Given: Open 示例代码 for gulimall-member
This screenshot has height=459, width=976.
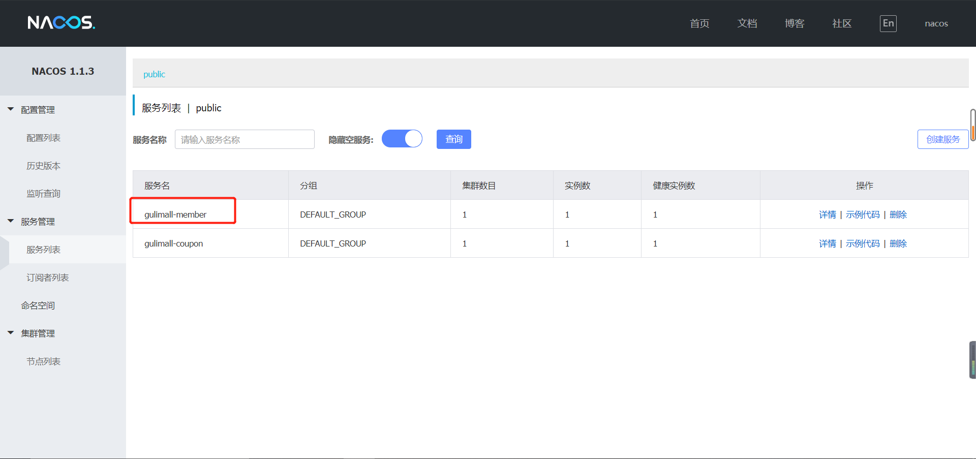Looking at the screenshot, I should click(x=863, y=215).
